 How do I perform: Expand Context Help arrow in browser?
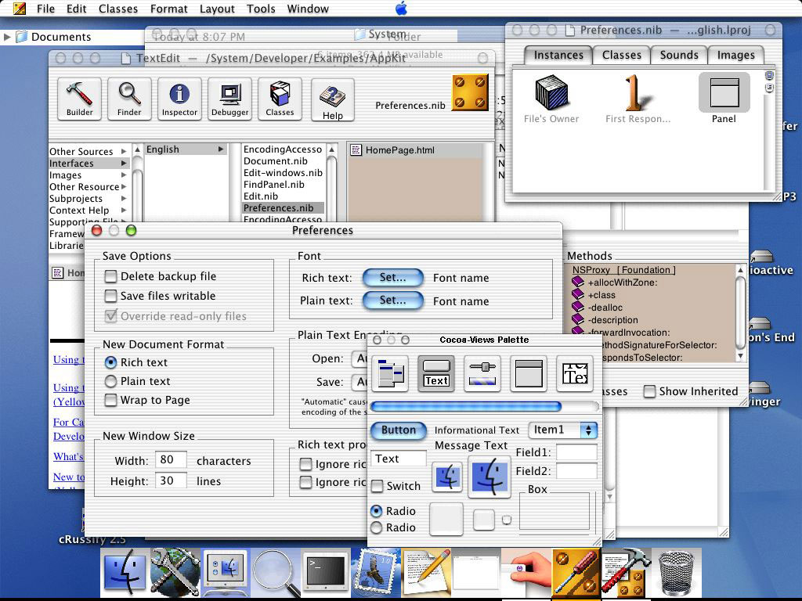coord(124,210)
